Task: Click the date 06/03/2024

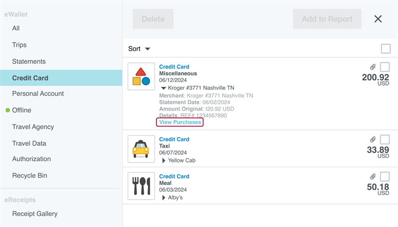Action: 173,190
